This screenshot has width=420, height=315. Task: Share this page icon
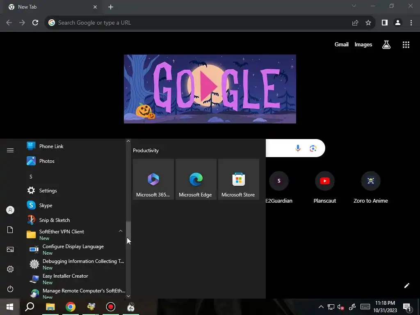[x=355, y=23]
